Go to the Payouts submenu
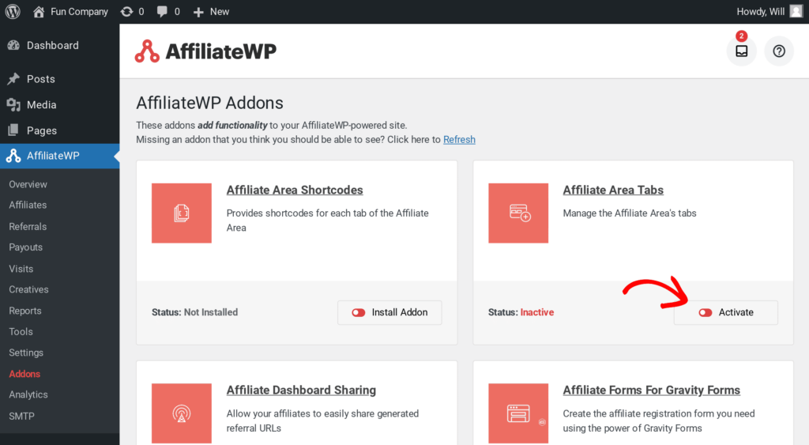Image resolution: width=809 pixels, height=445 pixels. tap(26, 247)
